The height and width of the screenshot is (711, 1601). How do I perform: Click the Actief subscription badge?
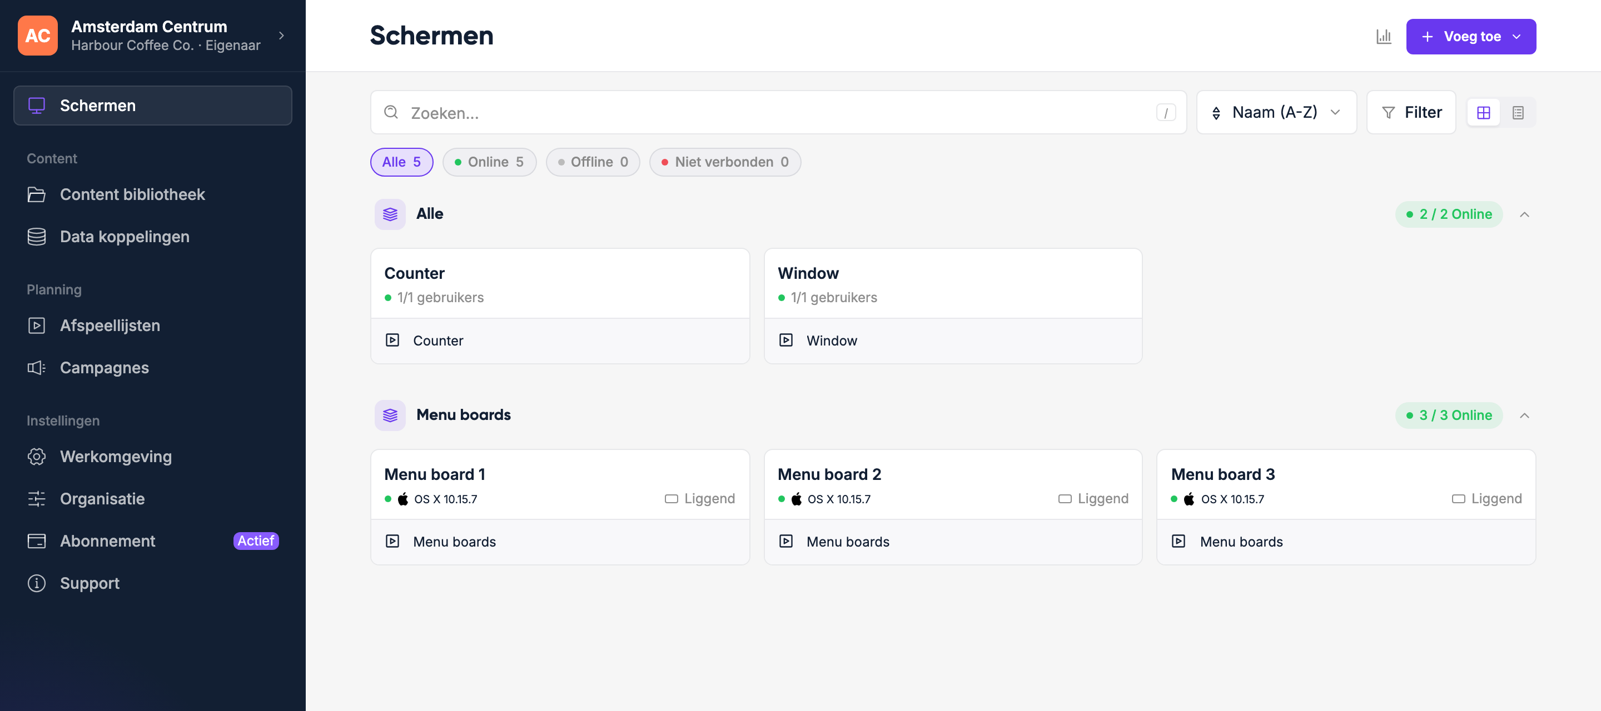(x=256, y=541)
